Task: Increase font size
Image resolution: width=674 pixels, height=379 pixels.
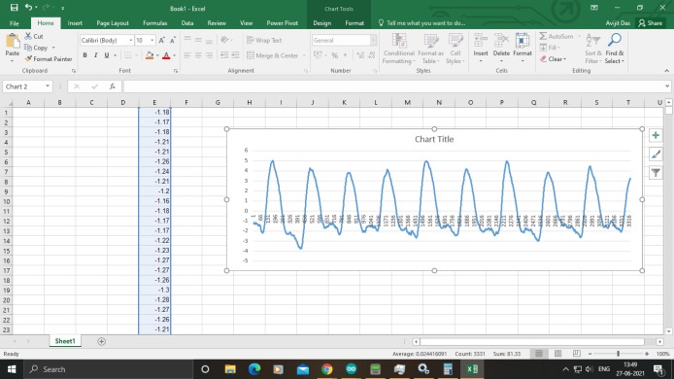Action: click(162, 40)
